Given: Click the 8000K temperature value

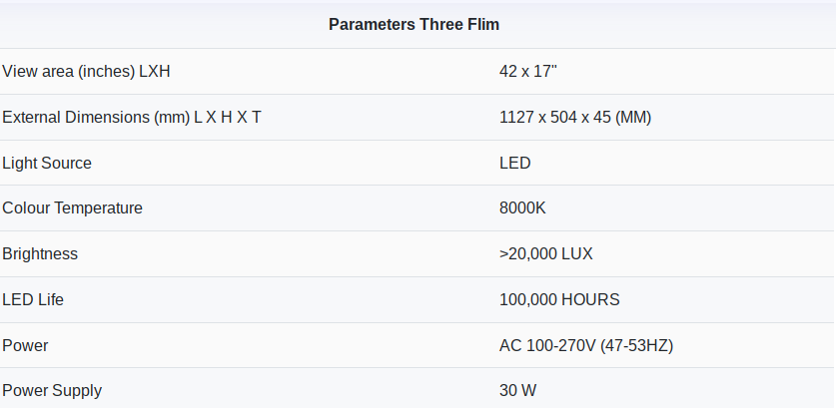Looking at the screenshot, I should click(x=523, y=208).
